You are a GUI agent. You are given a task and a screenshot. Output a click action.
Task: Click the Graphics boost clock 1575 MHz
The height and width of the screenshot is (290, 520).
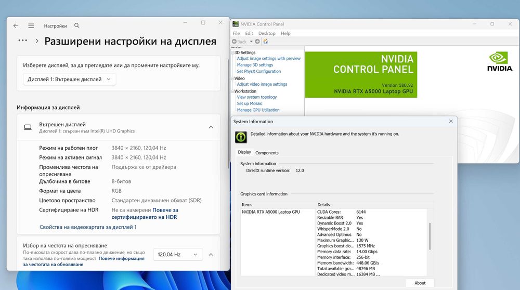point(366,246)
